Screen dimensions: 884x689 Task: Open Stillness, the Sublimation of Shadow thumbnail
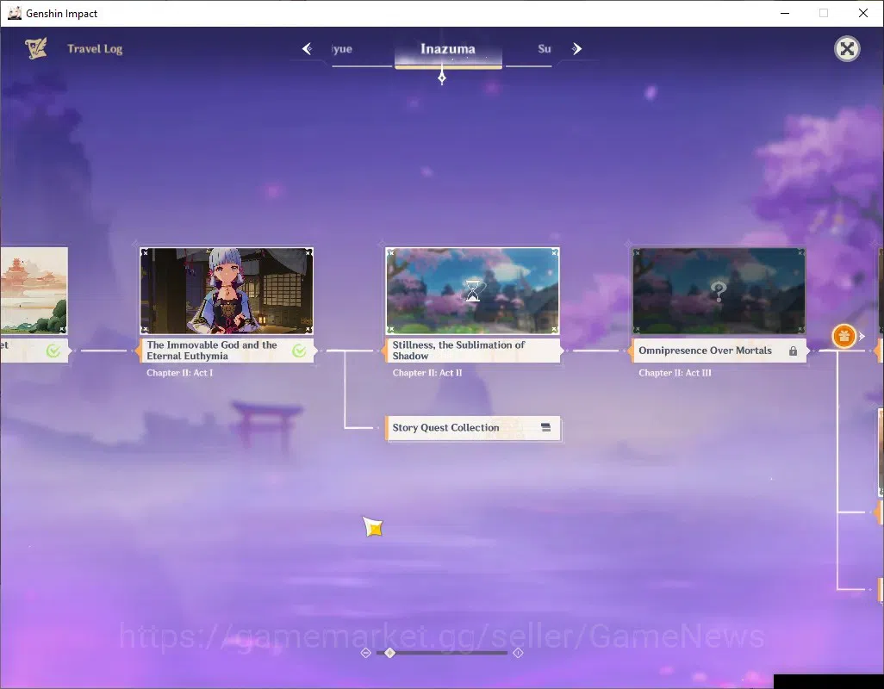(x=472, y=291)
